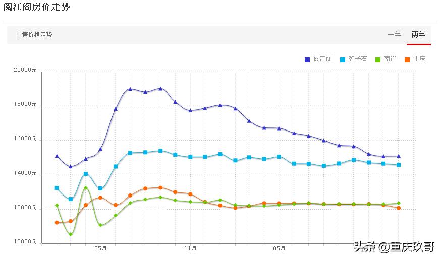The image size is (442, 260).
Task: Click the blue 阅江阁 legend color square
Action: click(307, 59)
